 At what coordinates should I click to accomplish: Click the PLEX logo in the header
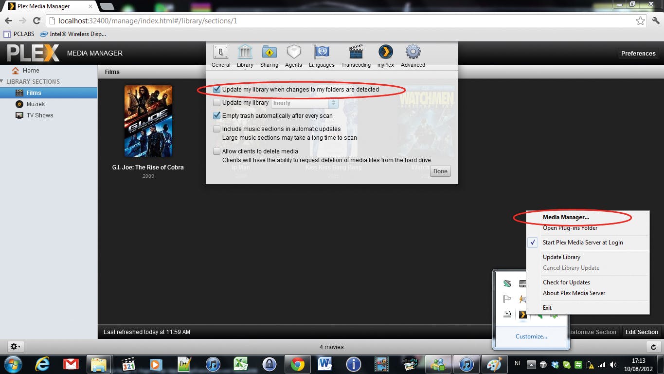point(33,53)
